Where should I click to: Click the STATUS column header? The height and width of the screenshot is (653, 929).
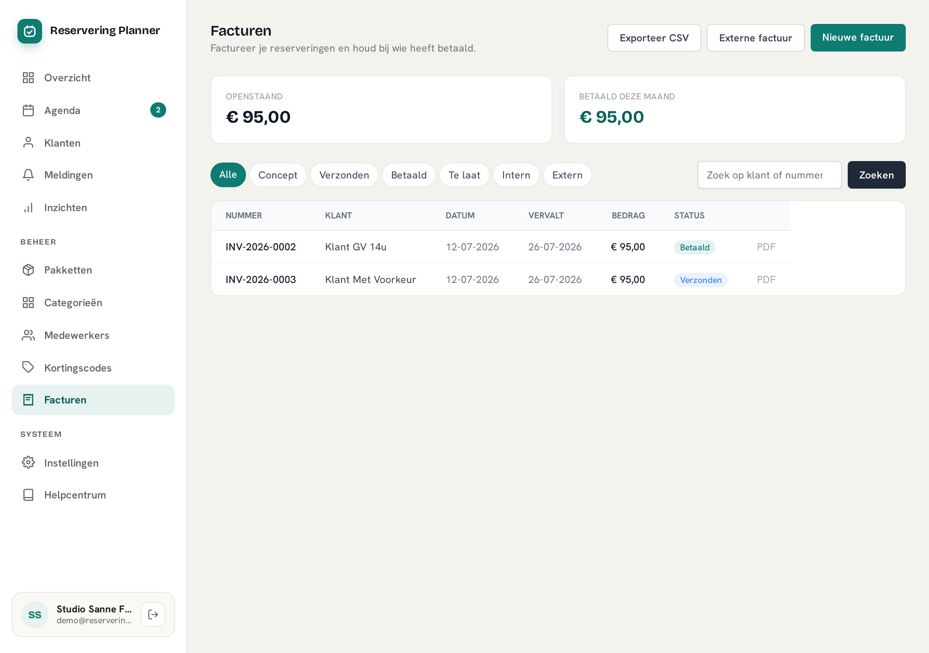coord(689,215)
